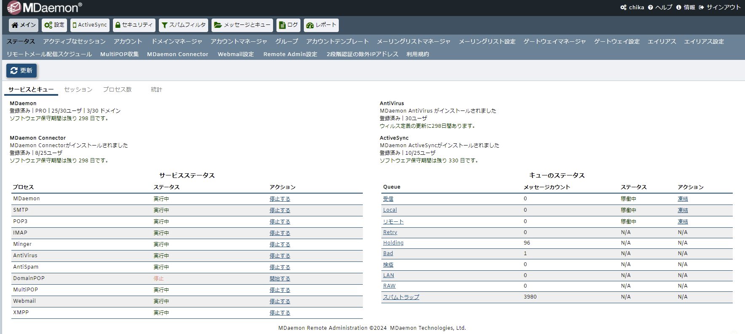The image size is (745, 334).
Task: Open the メイン home toolbar button
Action: tap(24, 25)
